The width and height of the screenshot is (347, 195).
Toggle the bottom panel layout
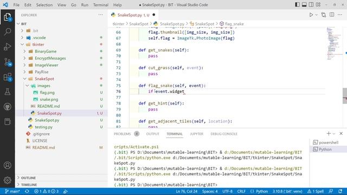coord(304,5)
